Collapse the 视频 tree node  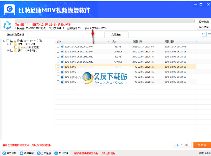click(x=8, y=44)
